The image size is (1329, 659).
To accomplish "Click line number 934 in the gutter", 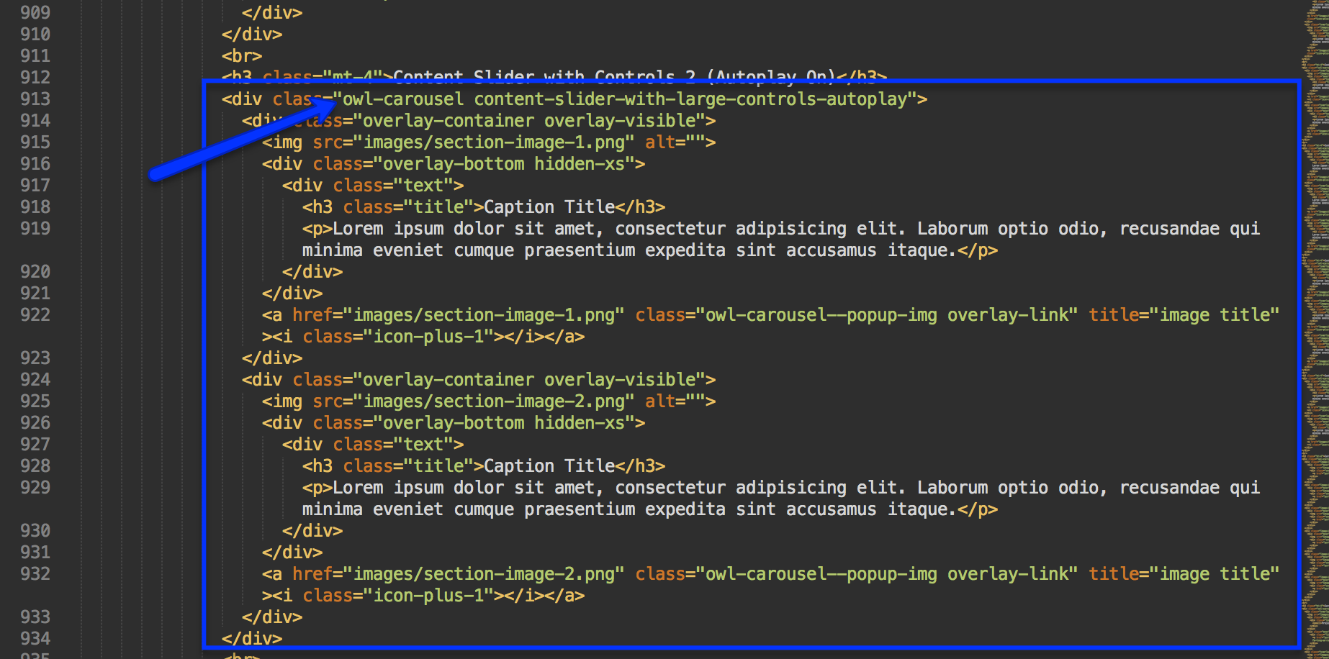I will click(x=35, y=639).
